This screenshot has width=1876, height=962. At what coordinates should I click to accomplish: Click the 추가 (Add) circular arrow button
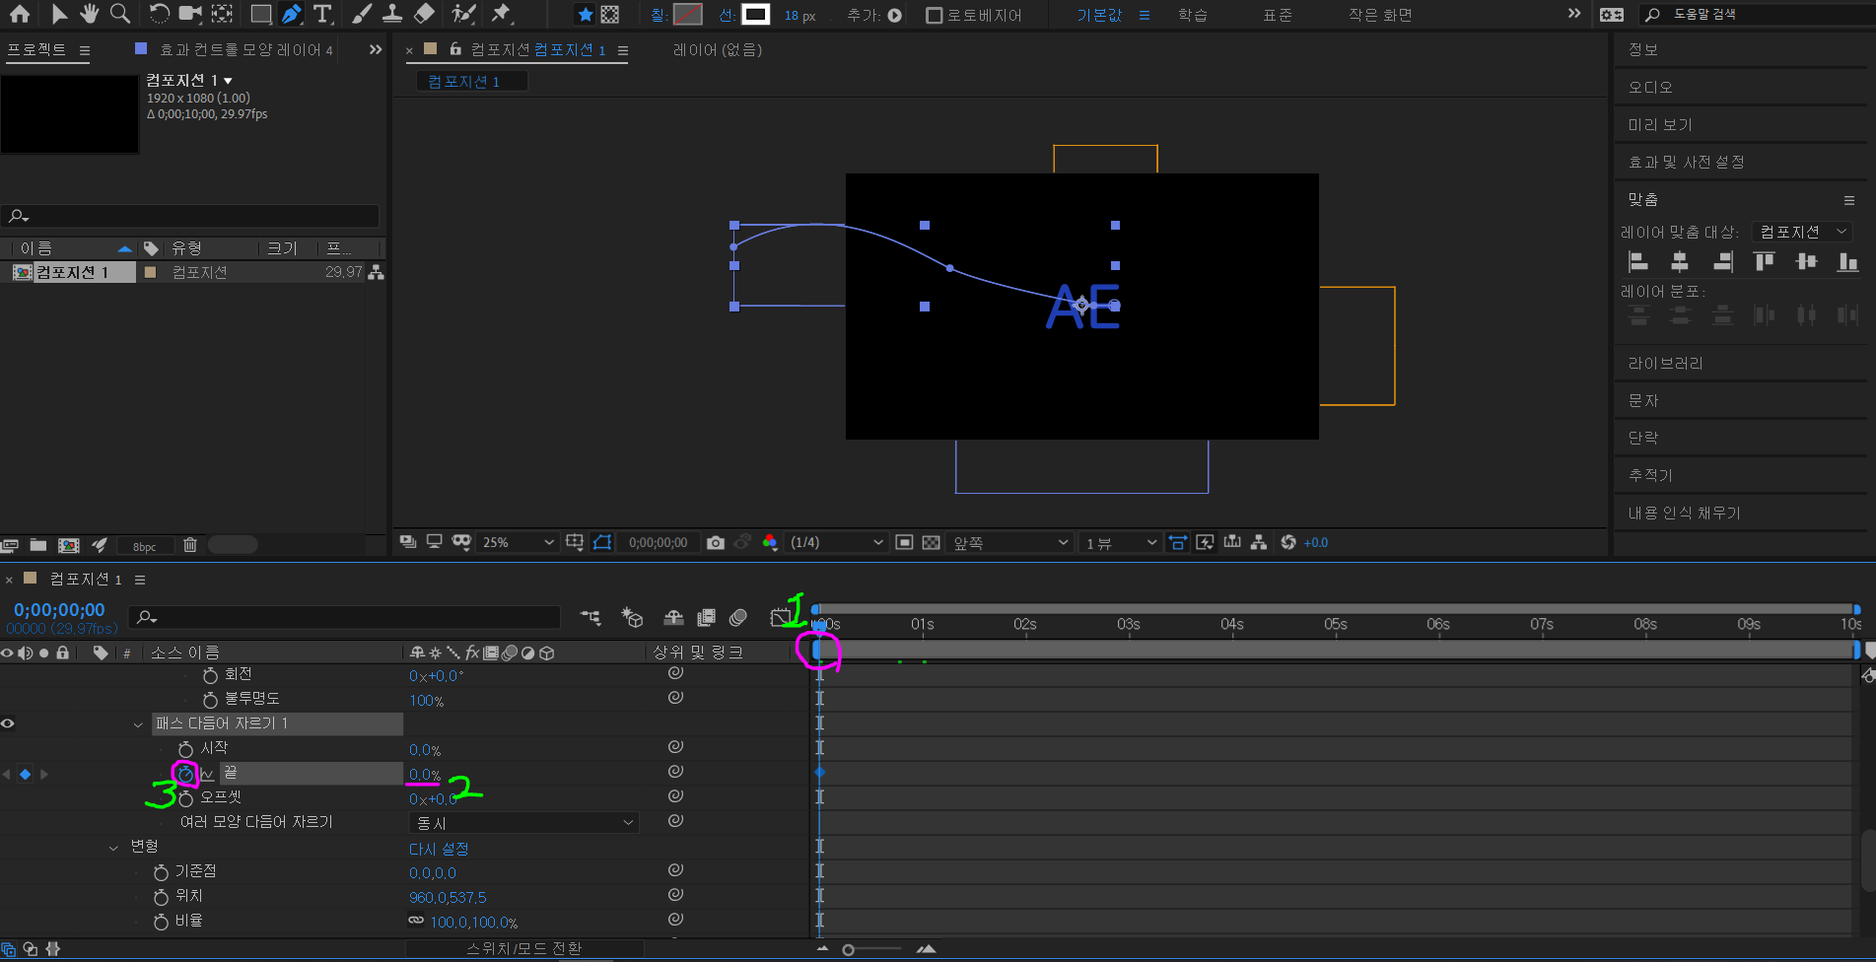[x=895, y=15]
